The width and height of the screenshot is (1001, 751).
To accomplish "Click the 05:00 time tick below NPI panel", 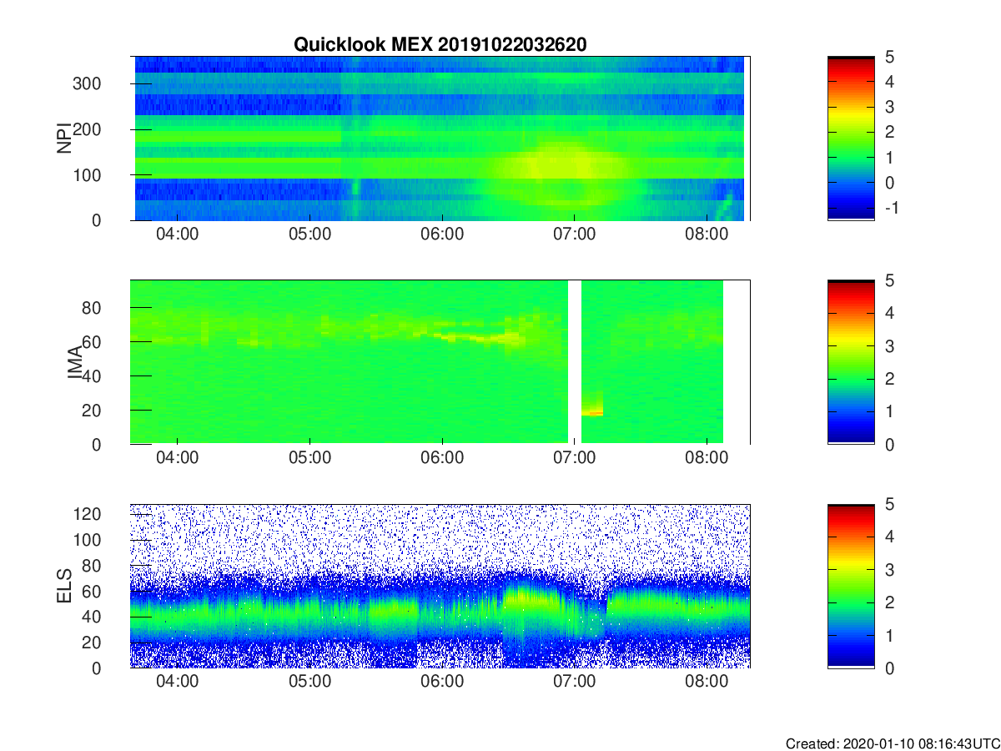I will point(310,234).
